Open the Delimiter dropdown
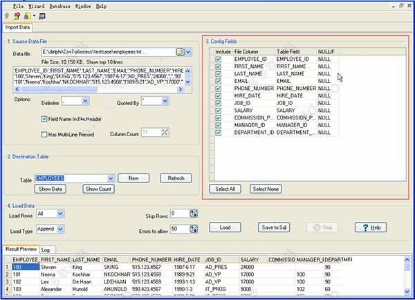The height and width of the screenshot is (300, 415). click(x=86, y=101)
